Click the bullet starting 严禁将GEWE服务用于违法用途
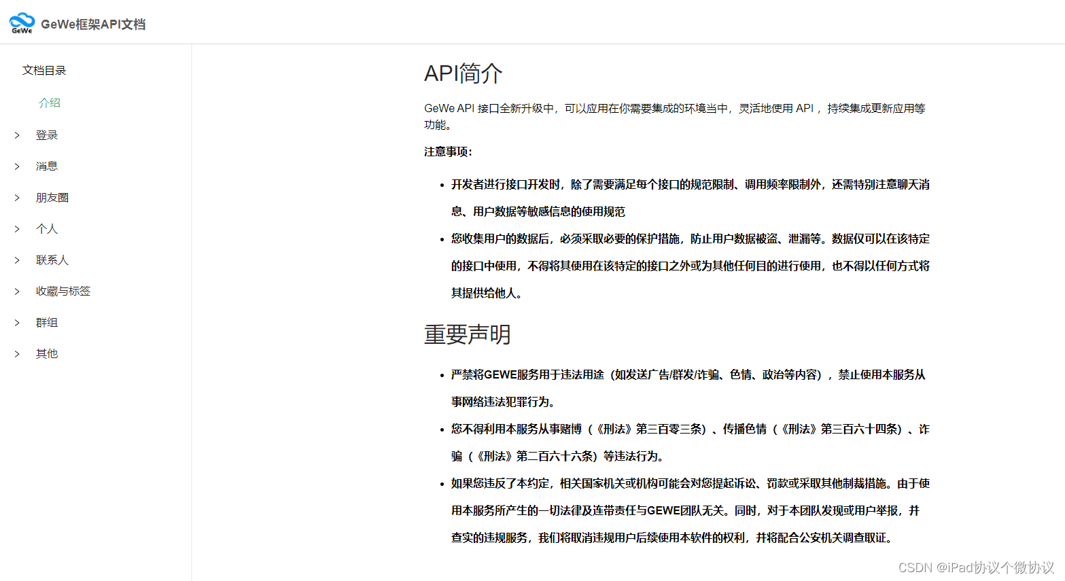 click(688, 388)
